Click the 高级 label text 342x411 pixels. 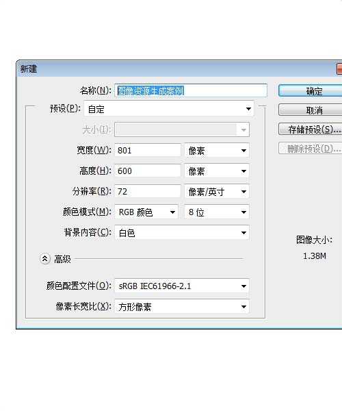(x=62, y=259)
